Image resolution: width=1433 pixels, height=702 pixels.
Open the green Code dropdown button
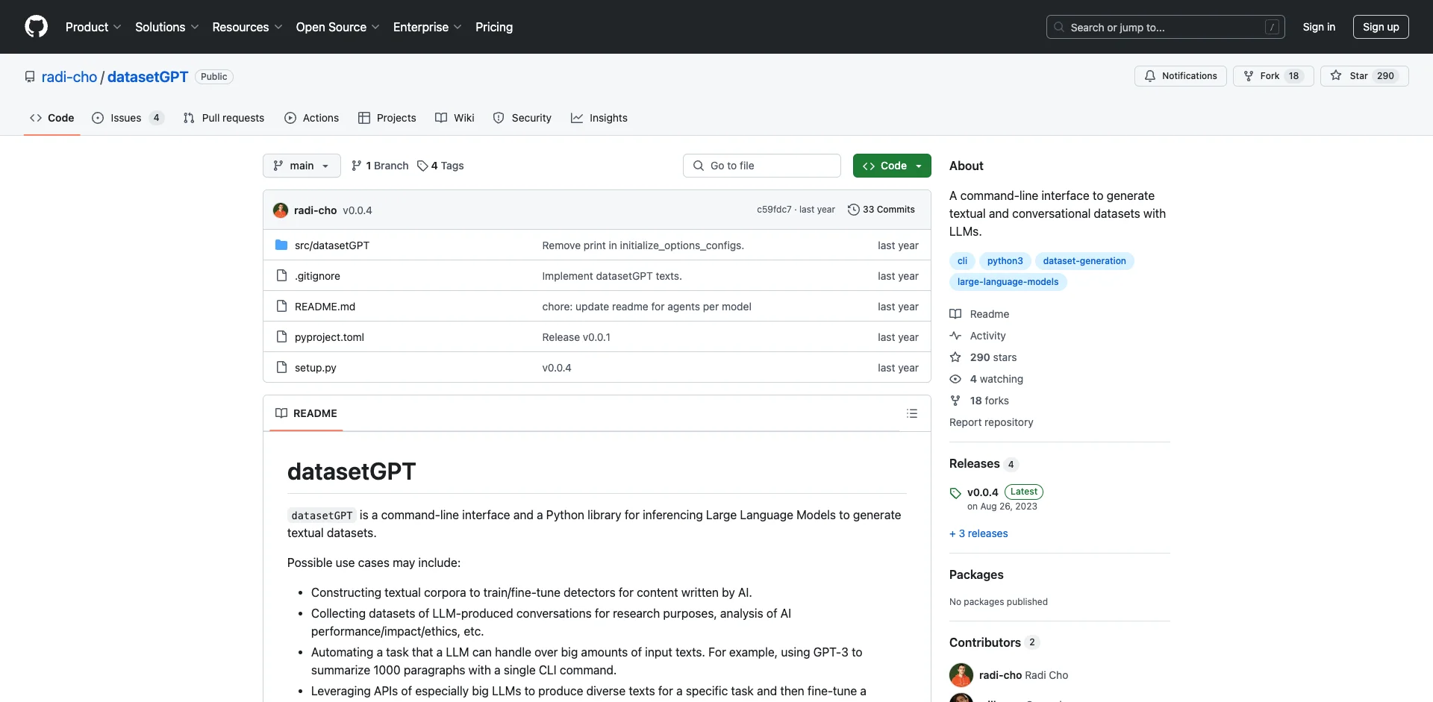tap(892, 166)
